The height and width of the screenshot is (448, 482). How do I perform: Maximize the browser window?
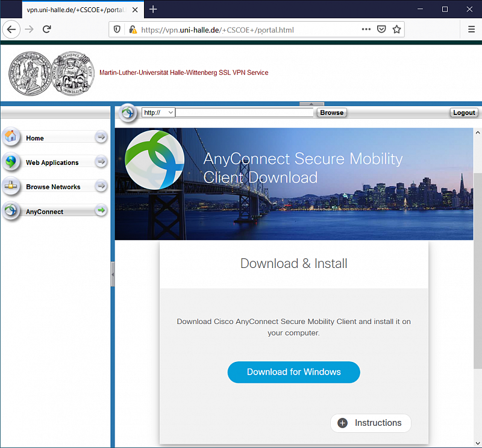[445, 9]
